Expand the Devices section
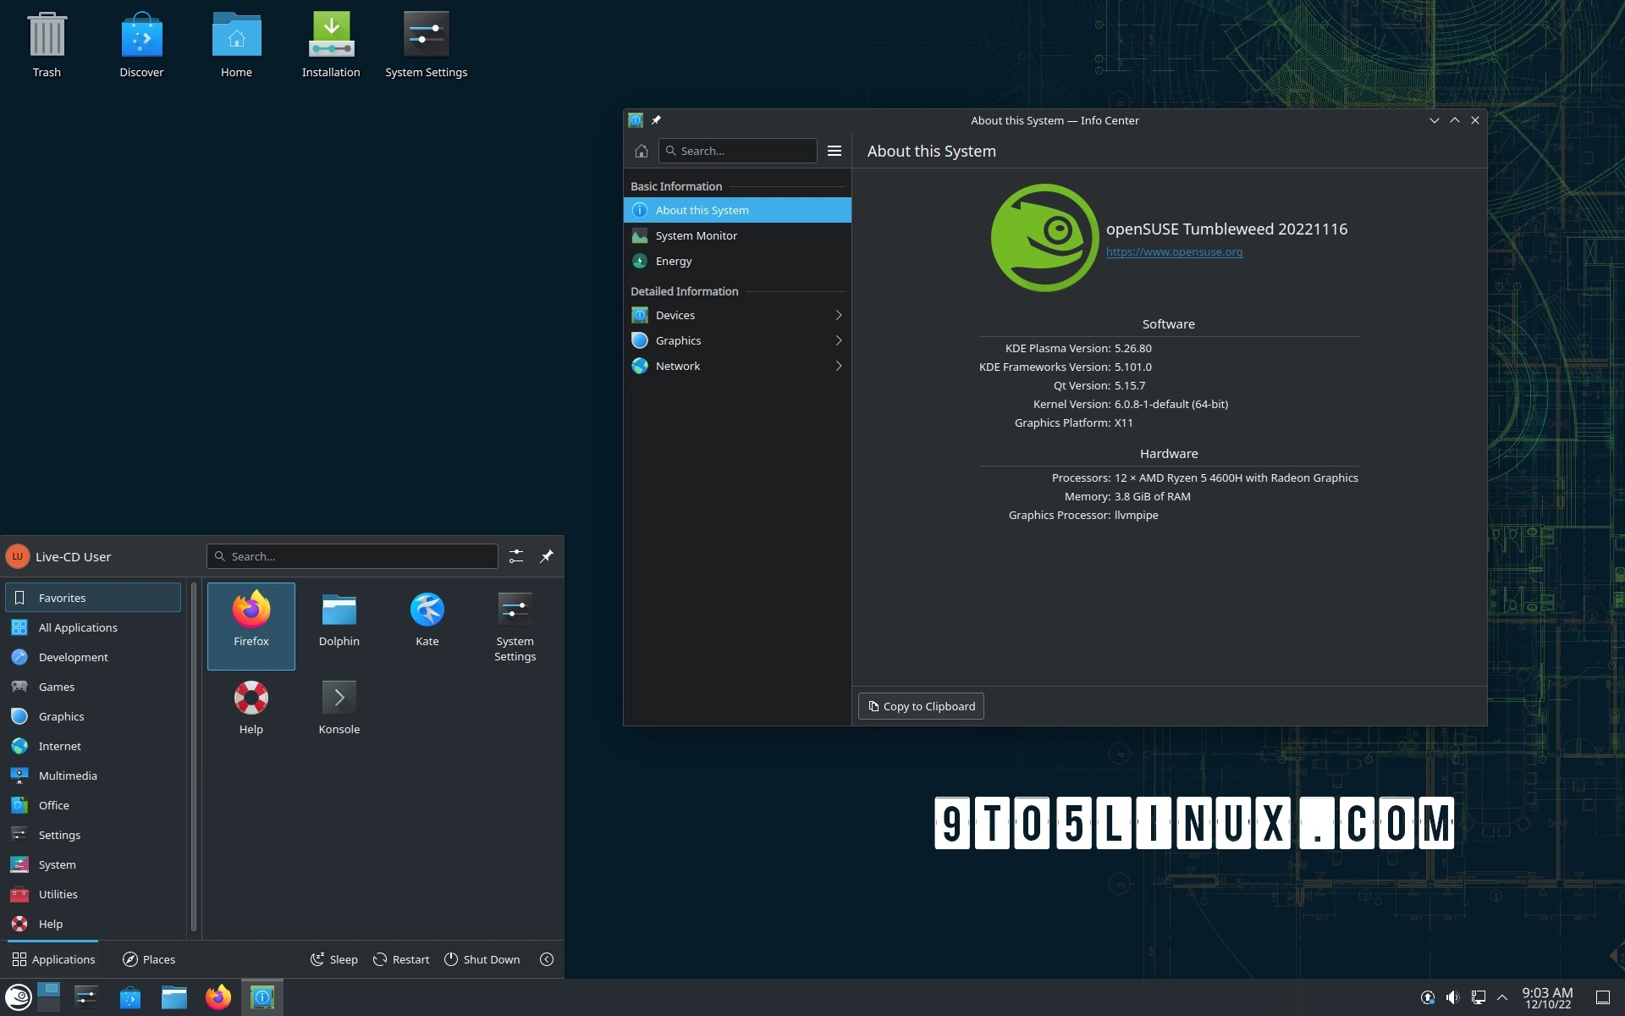Image resolution: width=1625 pixels, height=1016 pixels. [x=837, y=314]
